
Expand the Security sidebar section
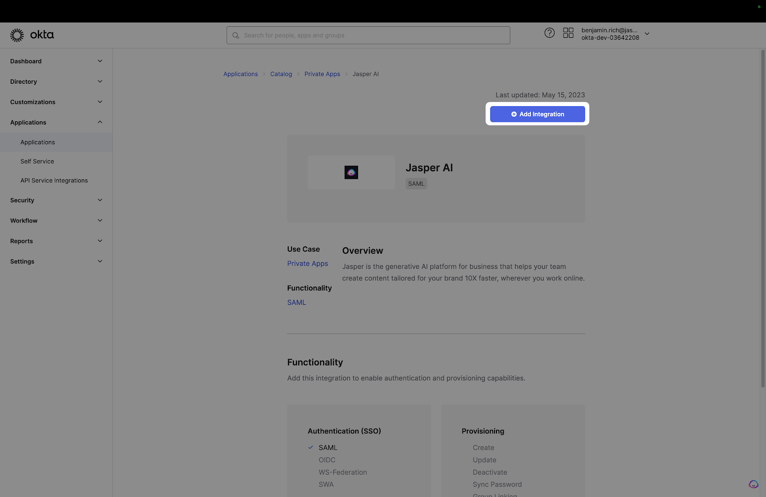point(100,200)
